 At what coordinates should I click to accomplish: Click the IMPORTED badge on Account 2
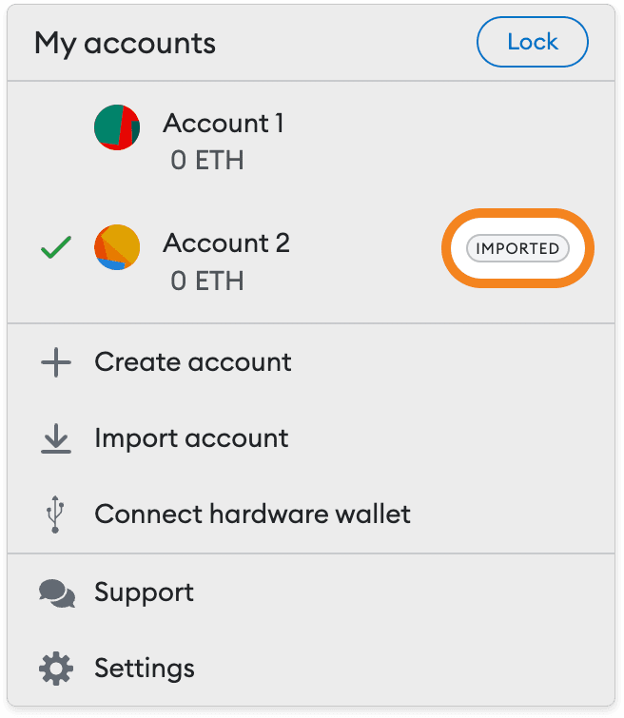tap(518, 249)
